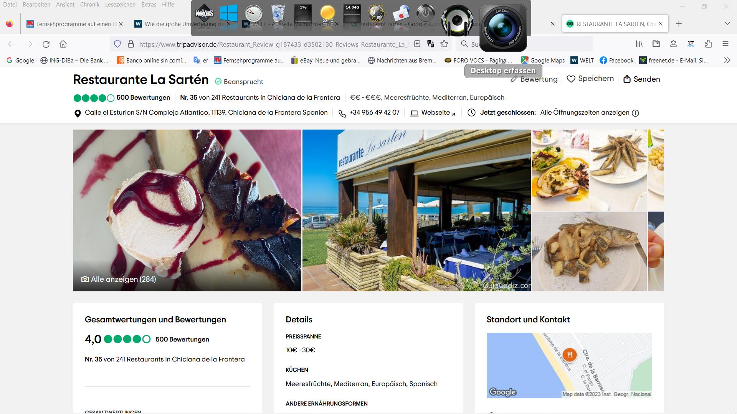This screenshot has width=737, height=414.
Task: Toggle reader view in address bar
Action: coord(417,44)
